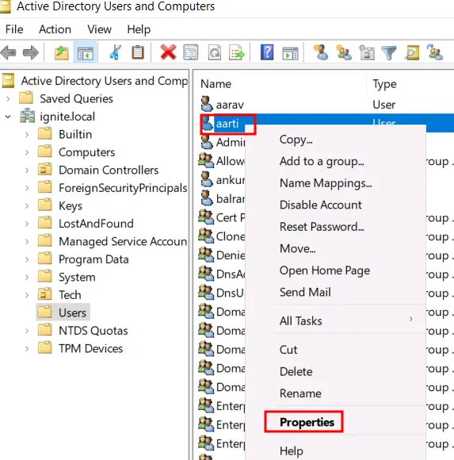Click the Copy clipboard toolbar icon
This screenshot has width=454, height=460.
point(137,53)
